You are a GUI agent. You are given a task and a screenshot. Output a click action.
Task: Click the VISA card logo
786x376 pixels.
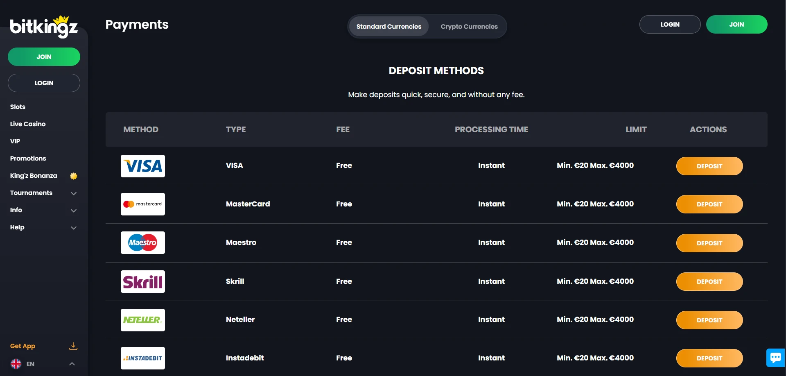(x=143, y=166)
